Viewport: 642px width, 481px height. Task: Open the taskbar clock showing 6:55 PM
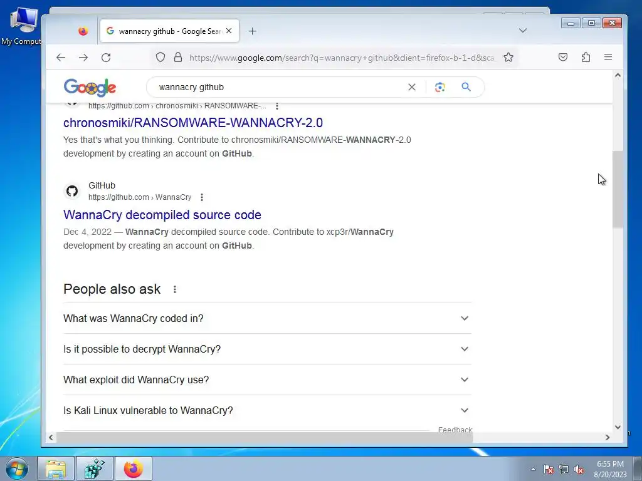click(610, 469)
